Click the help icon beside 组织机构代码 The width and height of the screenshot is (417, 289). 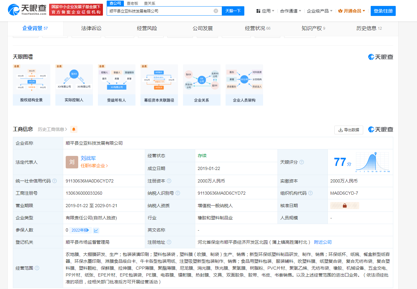(310, 193)
